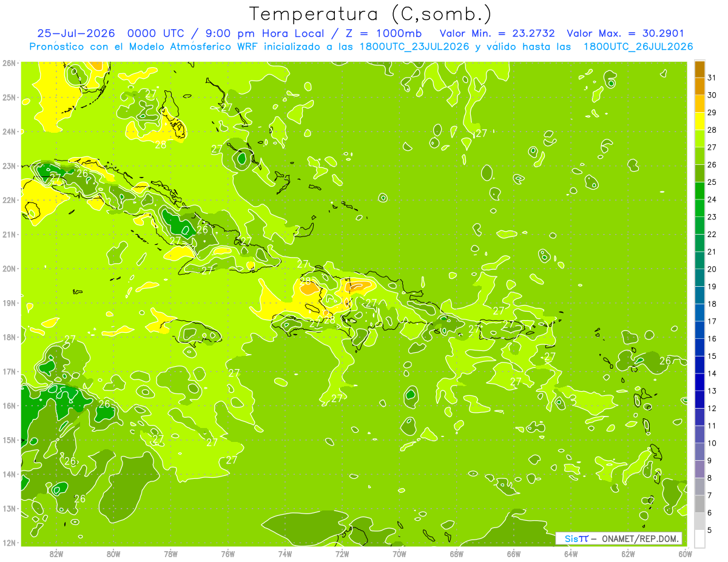Image resolution: width=728 pixels, height=562 pixels.
Task: Select the dark green swatch between 24 and 25
Action: 699,190
